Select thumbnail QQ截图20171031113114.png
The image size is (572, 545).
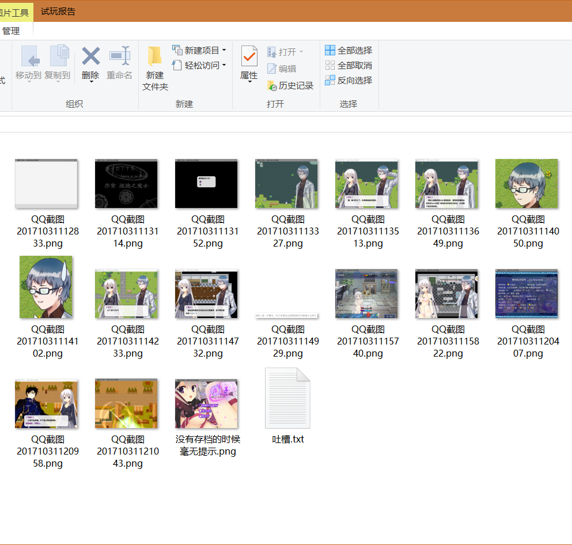(x=126, y=183)
